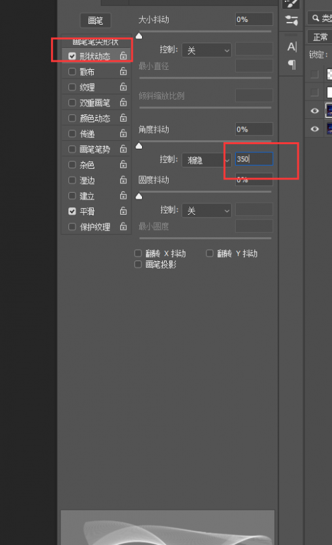Image resolution: width=332 pixels, height=545 pixels.
Task: Enable the 纹理 checkbox
Action: click(x=72, y=87)
